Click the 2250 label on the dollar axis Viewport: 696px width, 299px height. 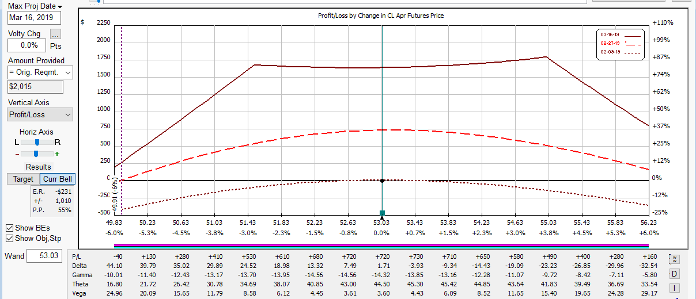click(103, 22)
